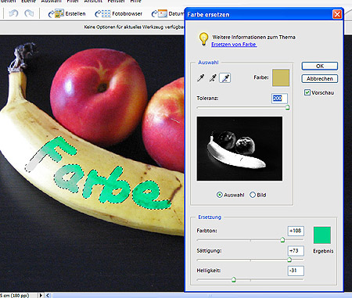Open the Ansicht menu

click(x=93, y=2)
